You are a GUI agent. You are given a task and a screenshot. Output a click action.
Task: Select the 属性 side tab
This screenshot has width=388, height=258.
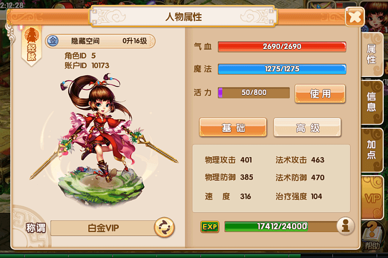[x=372, y=54]
